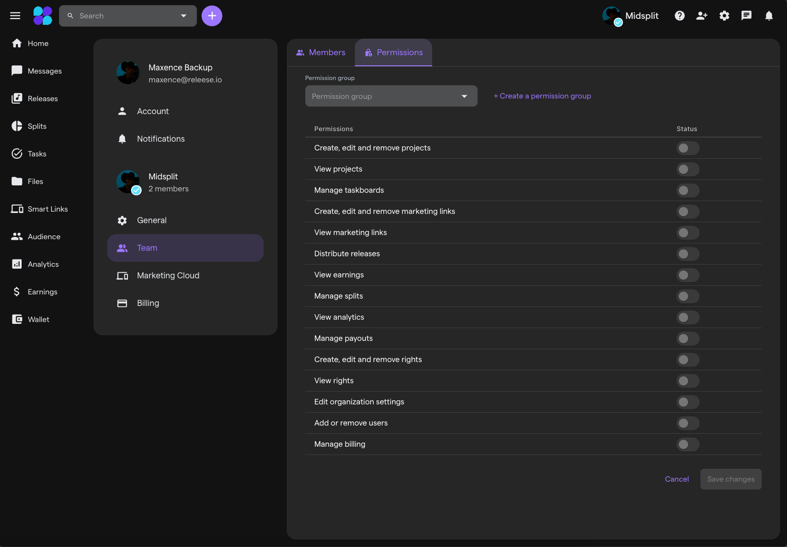This screenshot has width=787, height=547.
Task: Open the chat message icon in header
Action: point(746,16)
